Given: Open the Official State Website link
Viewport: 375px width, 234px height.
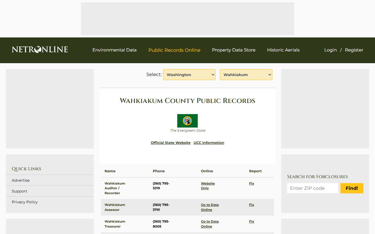Looking at the screenshot, I should pyautogui.click(x=171, y=143).
